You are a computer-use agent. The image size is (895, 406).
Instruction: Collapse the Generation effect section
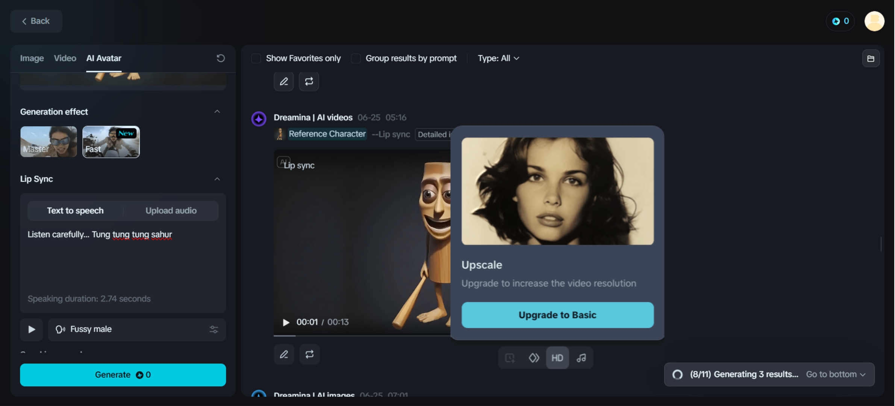click(217, 112)
